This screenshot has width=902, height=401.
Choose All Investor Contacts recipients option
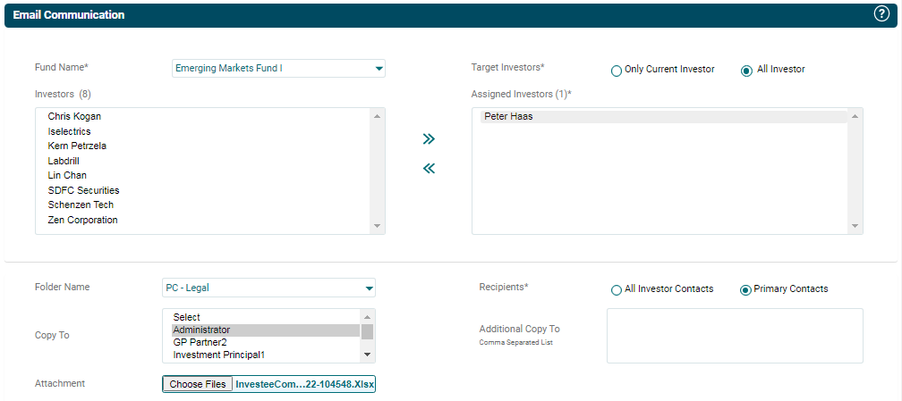[x=616, y=290]
